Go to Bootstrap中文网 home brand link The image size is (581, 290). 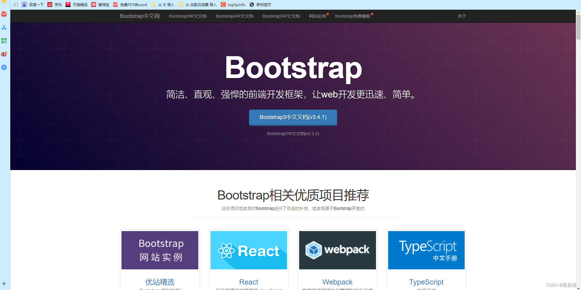point(140,16)
